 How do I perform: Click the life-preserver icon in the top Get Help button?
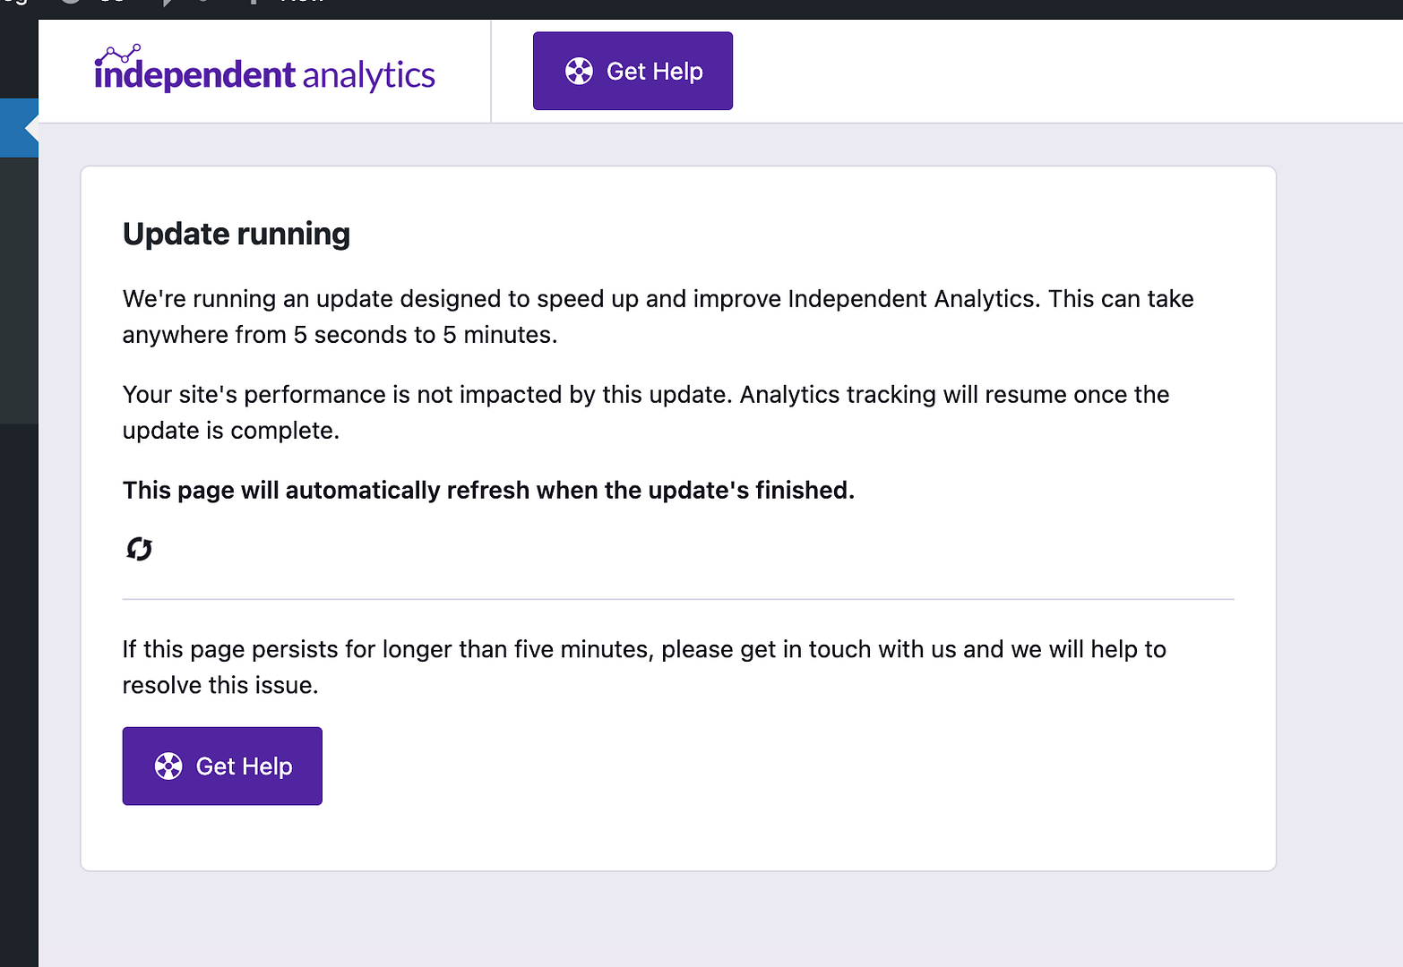581,71
